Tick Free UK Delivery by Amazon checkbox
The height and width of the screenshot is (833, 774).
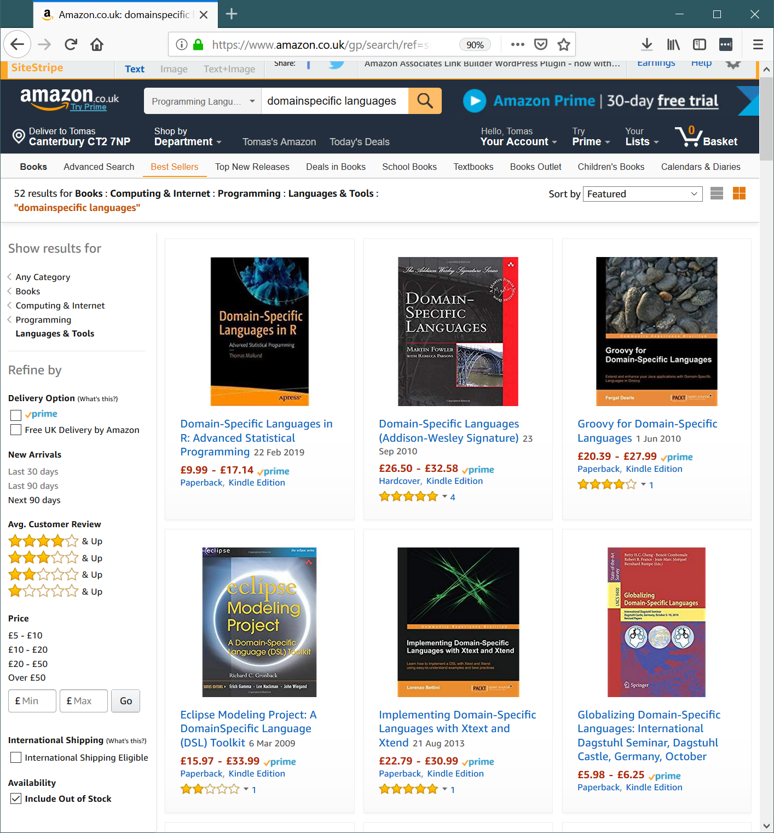(16, 430)
